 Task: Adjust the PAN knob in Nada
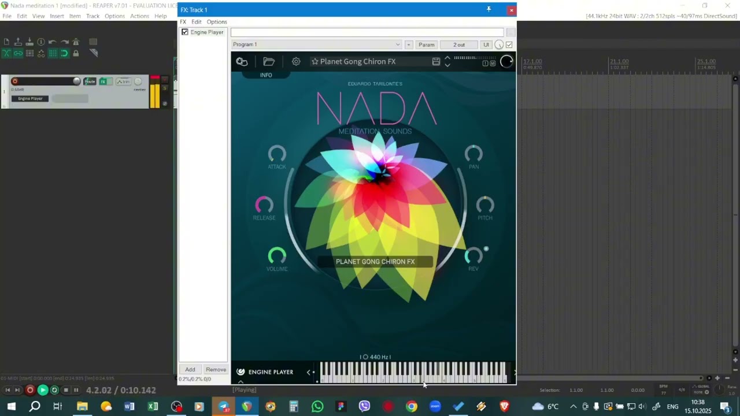click(x=473, y=154)
